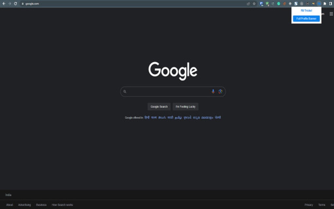Click the microphone icon for voice search
Image resolution: width=334 pixels, height=209 pixels.
[213, 91]
